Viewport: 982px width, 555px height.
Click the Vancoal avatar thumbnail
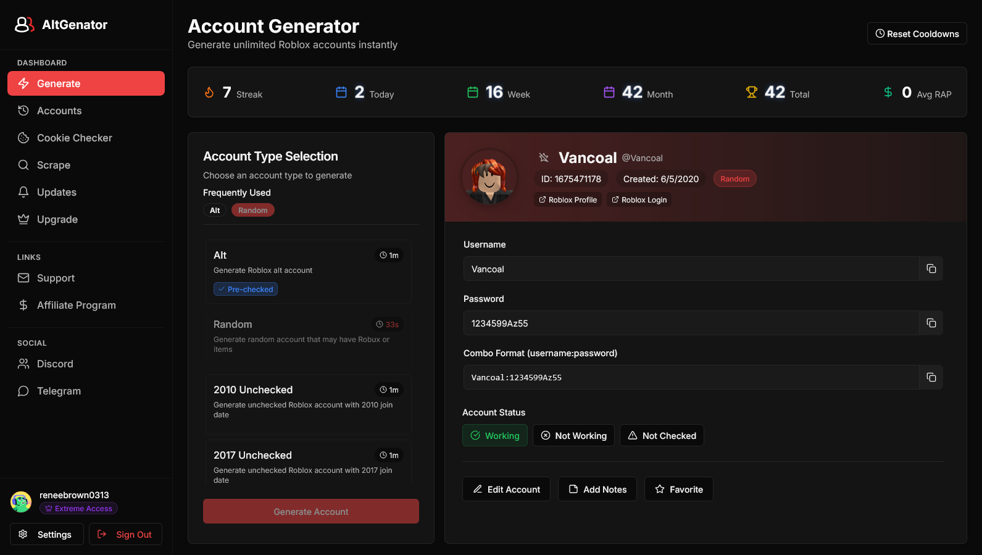(x=489, y=177)
